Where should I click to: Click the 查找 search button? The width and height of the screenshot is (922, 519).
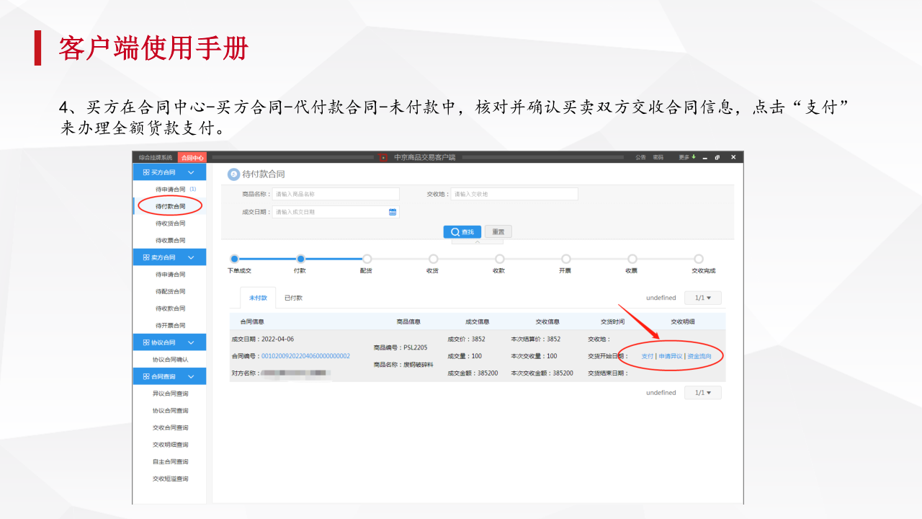(x=462, y=231)
